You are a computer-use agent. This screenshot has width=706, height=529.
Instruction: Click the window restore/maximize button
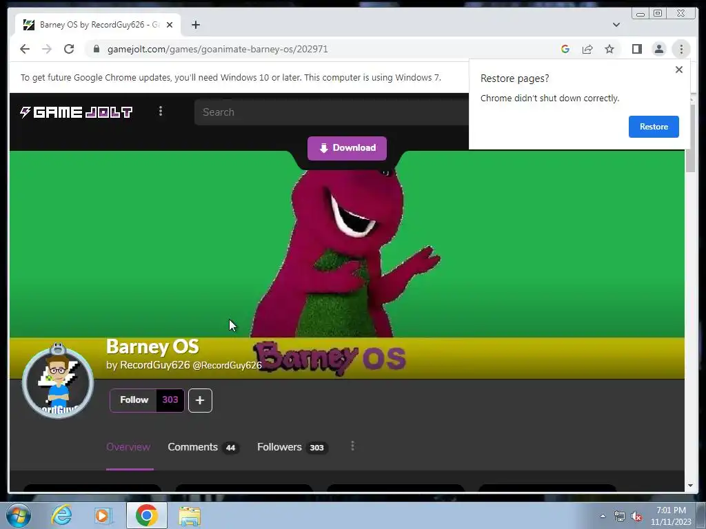[658, 14]
